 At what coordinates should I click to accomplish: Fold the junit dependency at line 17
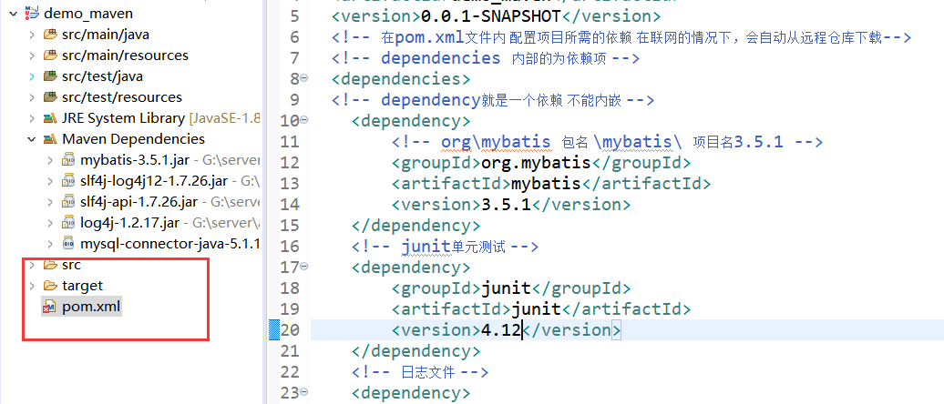[x=304, y=266]
